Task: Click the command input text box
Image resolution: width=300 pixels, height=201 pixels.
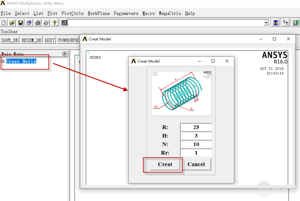Action: pos(166,23)
